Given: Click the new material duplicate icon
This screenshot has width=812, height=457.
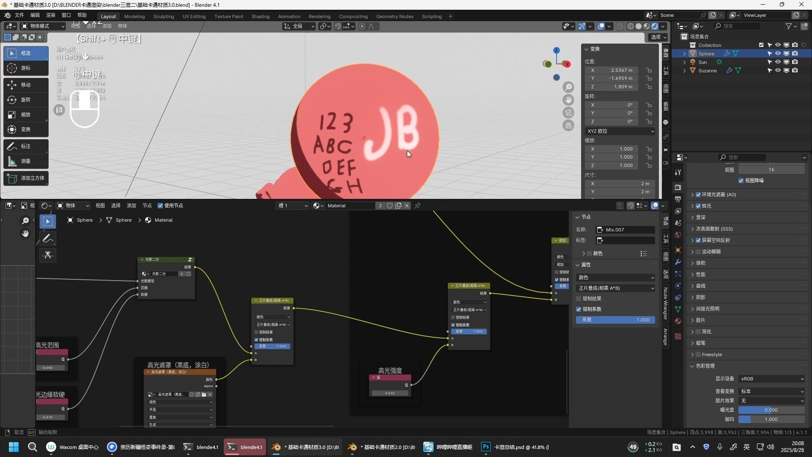Looking at the screenshot, I should pyautogui.click(x=398, y=206).
